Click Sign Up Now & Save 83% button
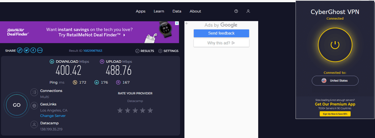 click(x=335, y=114)
